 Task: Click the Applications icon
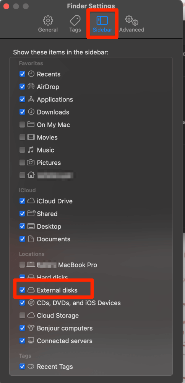[31, 100]
